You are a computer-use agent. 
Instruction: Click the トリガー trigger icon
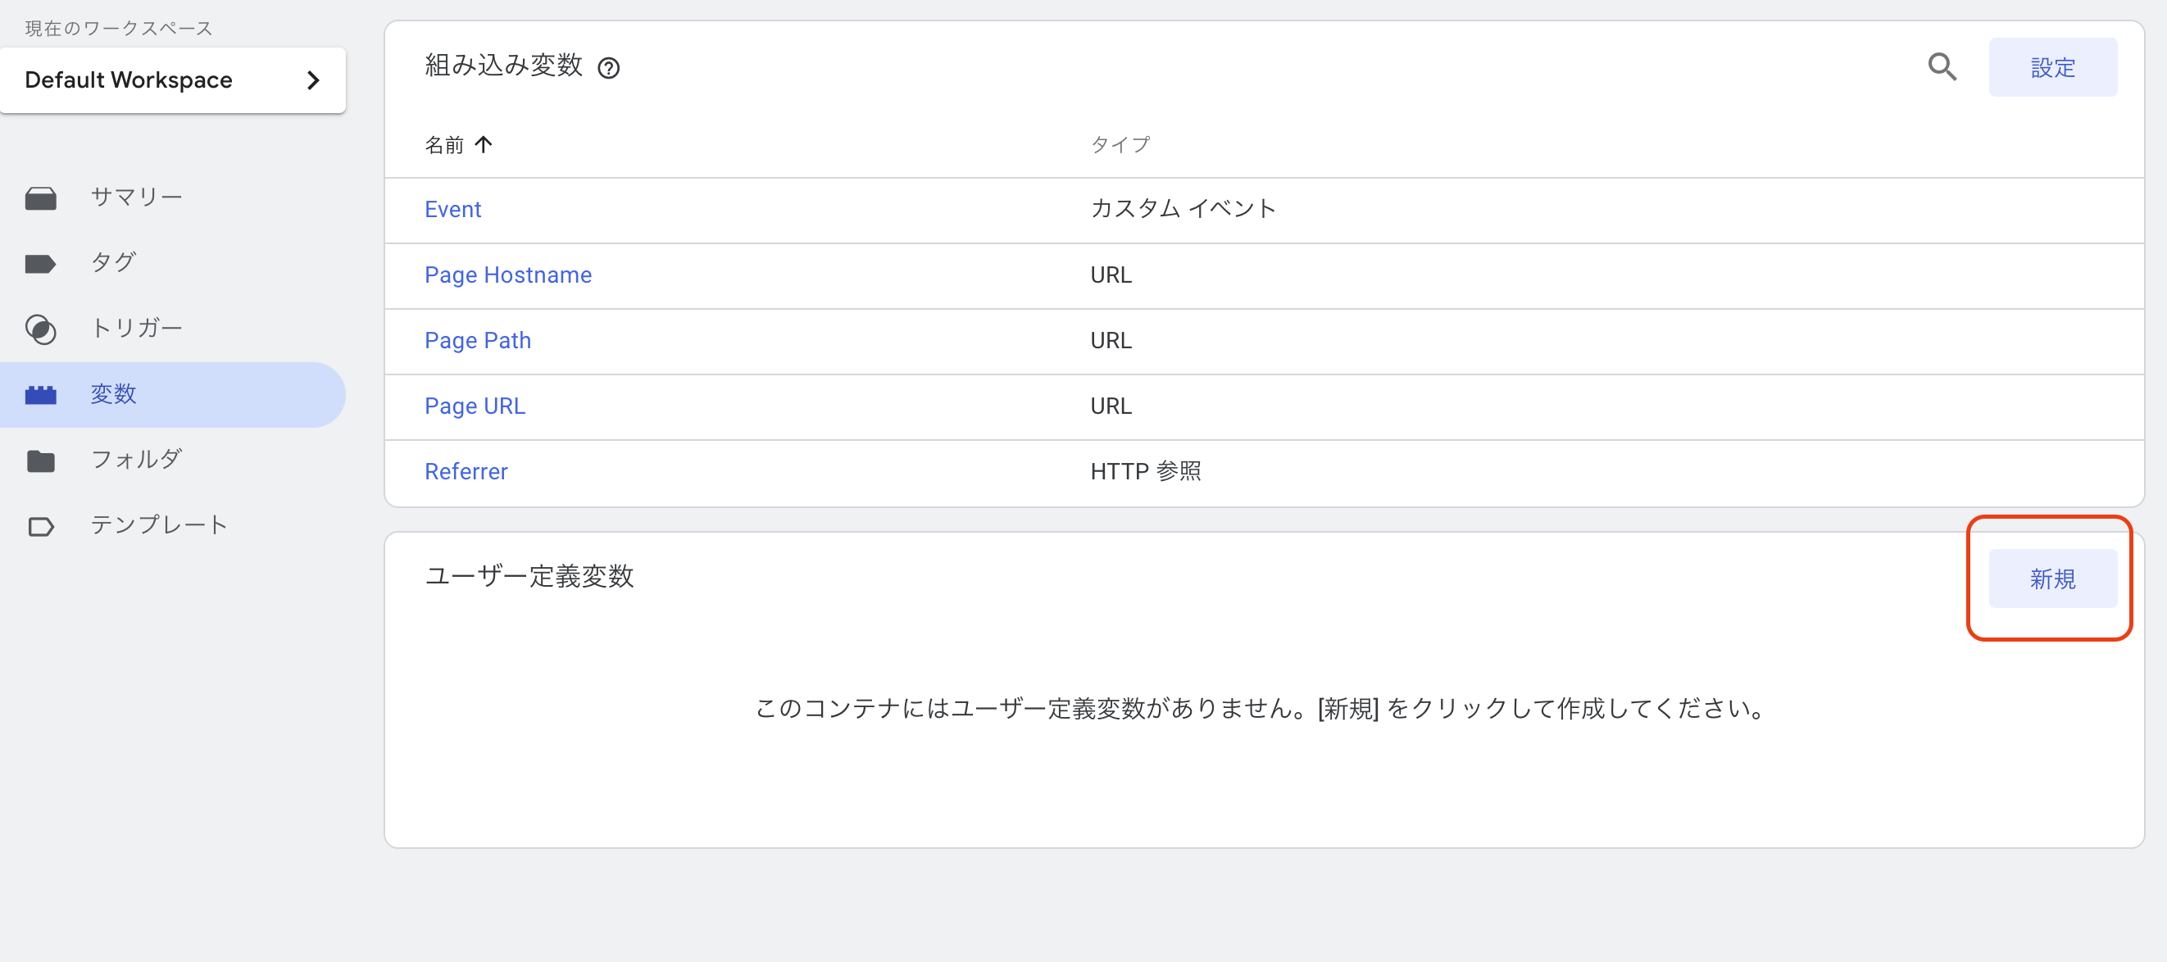[40, 329]
